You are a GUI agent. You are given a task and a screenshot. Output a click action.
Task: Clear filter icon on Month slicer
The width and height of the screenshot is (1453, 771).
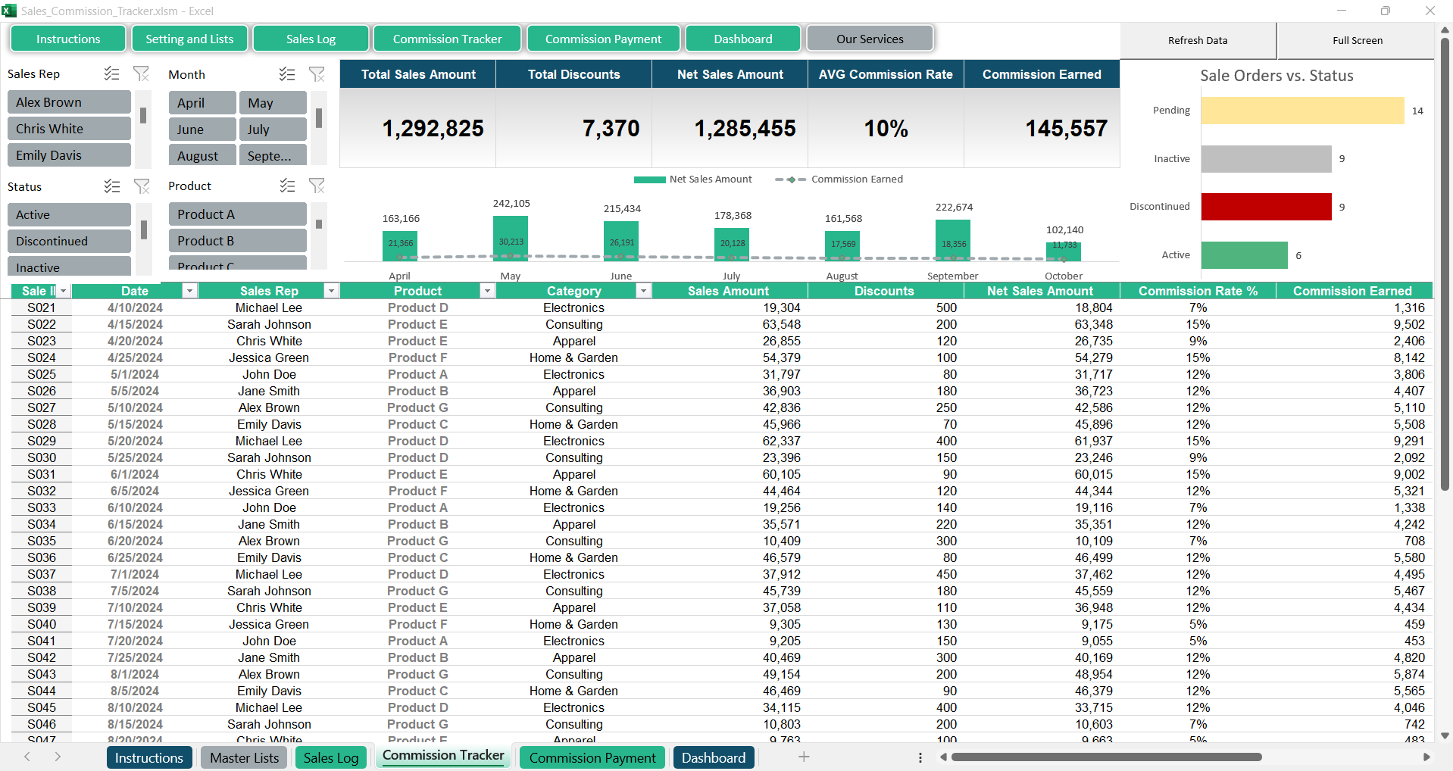(x=317, y=74)
